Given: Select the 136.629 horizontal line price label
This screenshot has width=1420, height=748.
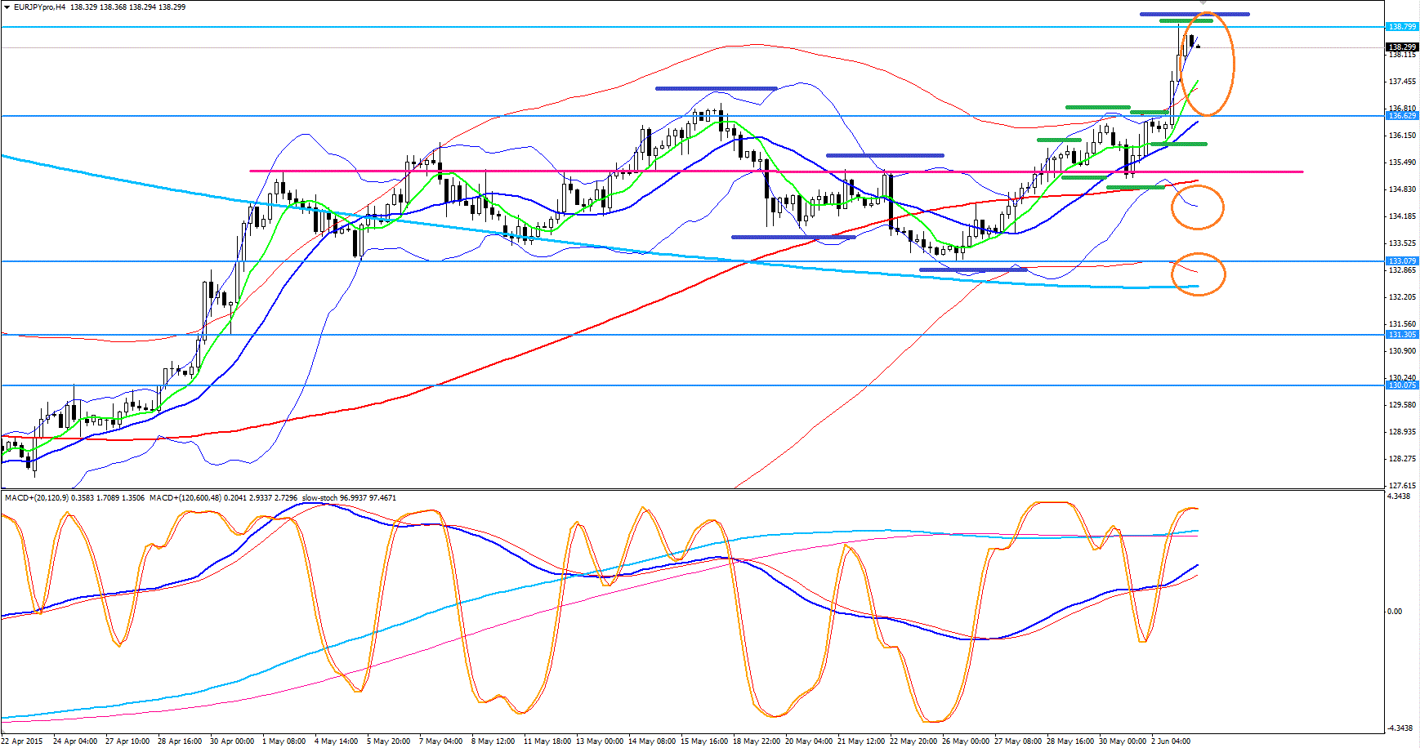Looking at the screenshot, I should [1402, 116].
